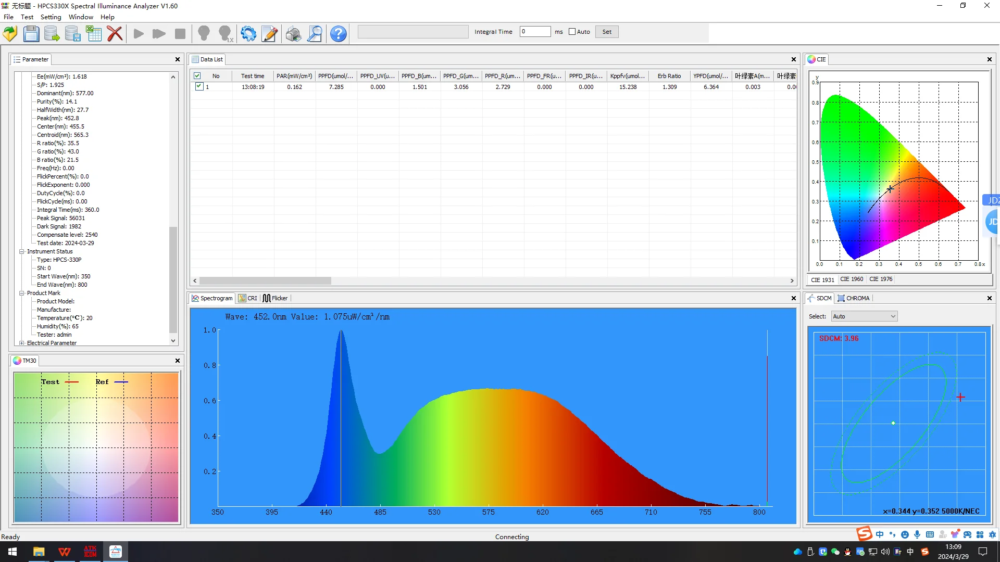1000x562 pixels.
Task: Expand the Electrical Parameter tree node
Action: point(22,343)
